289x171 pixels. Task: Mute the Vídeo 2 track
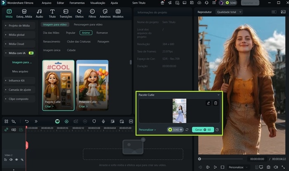11,159
